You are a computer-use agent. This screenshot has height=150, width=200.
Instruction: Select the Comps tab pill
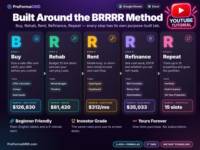[x=17, y=89]
